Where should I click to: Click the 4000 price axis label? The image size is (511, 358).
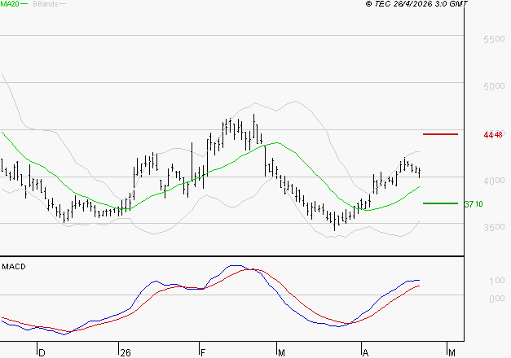point(494,181)
